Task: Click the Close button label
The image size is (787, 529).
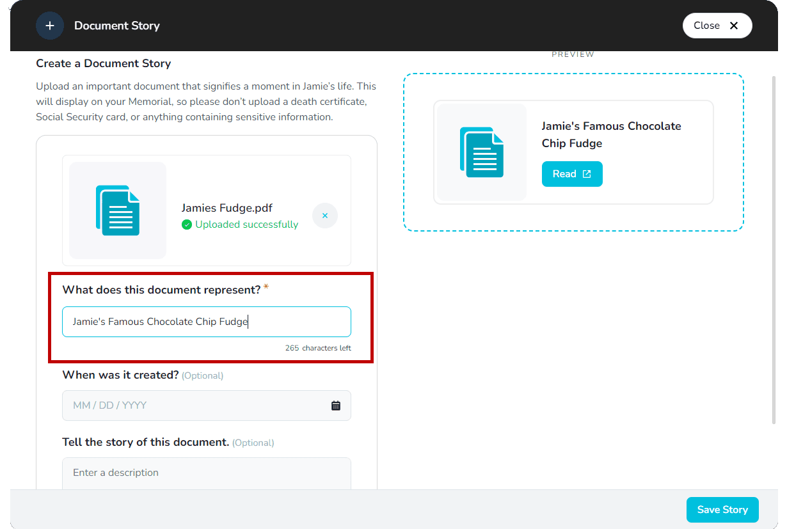Action: 706,26
